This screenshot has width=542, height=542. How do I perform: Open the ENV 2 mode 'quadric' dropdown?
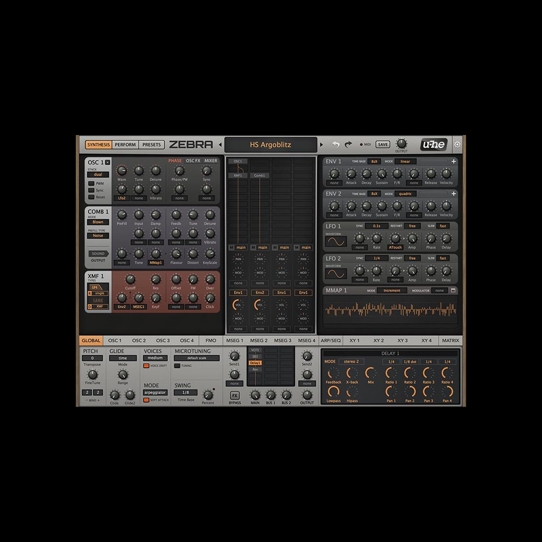coord(405,194)
